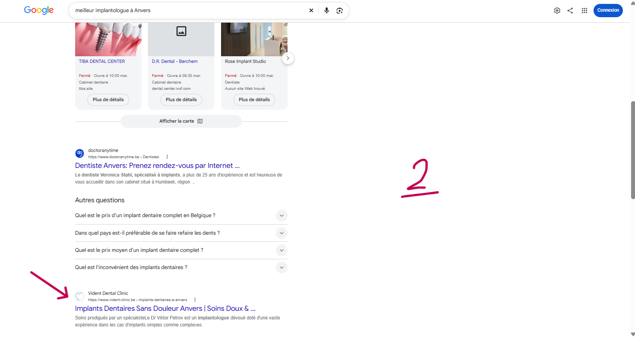Open the doctoranytime favicon
The image size is (635, 337).
point(79,153)
